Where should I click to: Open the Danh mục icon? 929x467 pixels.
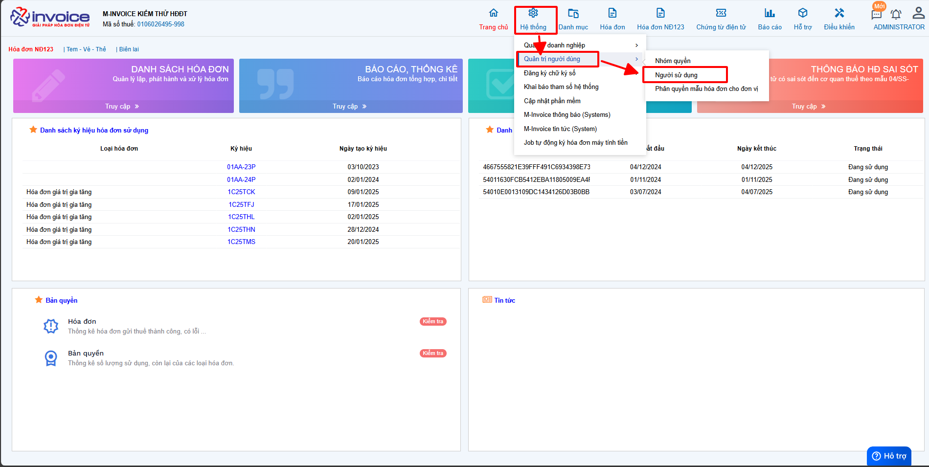tap(573, 13)
